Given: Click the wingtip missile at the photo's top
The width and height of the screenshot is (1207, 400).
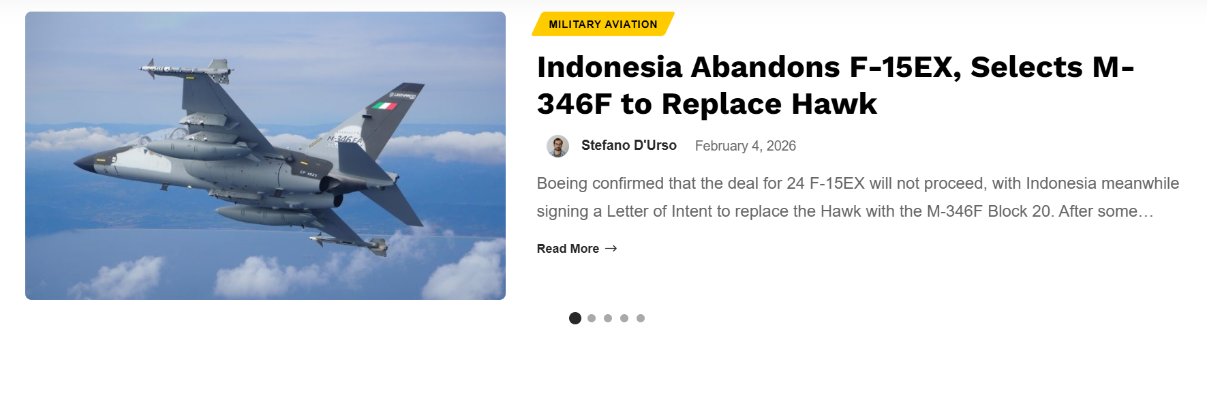Looking at the screenshot, I should tap(184, 68).
